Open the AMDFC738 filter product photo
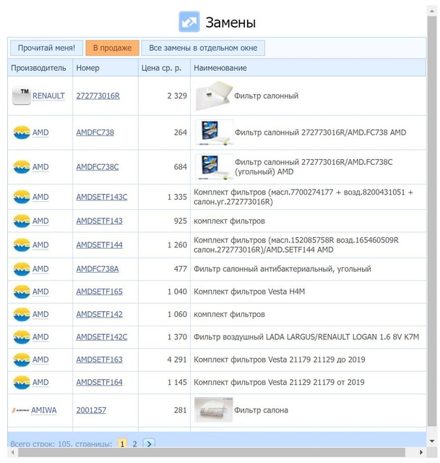This screenshot has height=463, width=440. pos(214,132)
